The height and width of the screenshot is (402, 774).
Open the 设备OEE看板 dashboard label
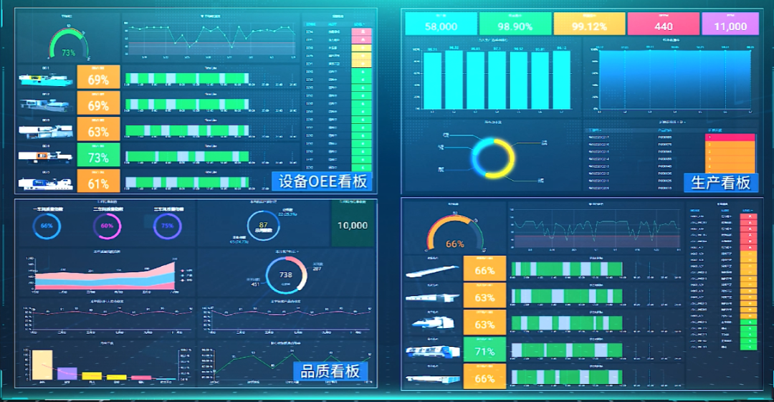point(322,181)
